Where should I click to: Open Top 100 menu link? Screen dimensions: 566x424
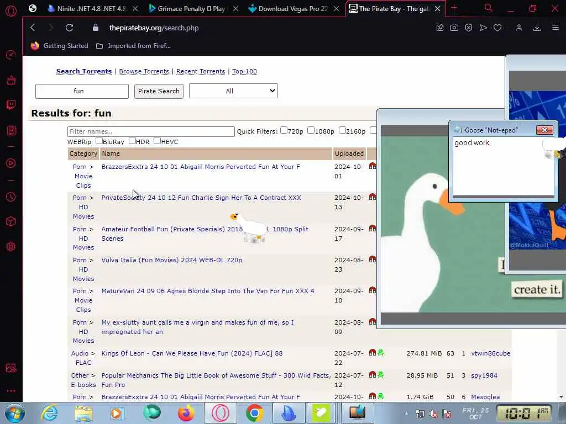pyautogui.click(x=244, y=71)
